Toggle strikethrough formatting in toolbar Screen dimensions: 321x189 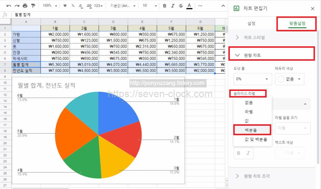[181, 6]
